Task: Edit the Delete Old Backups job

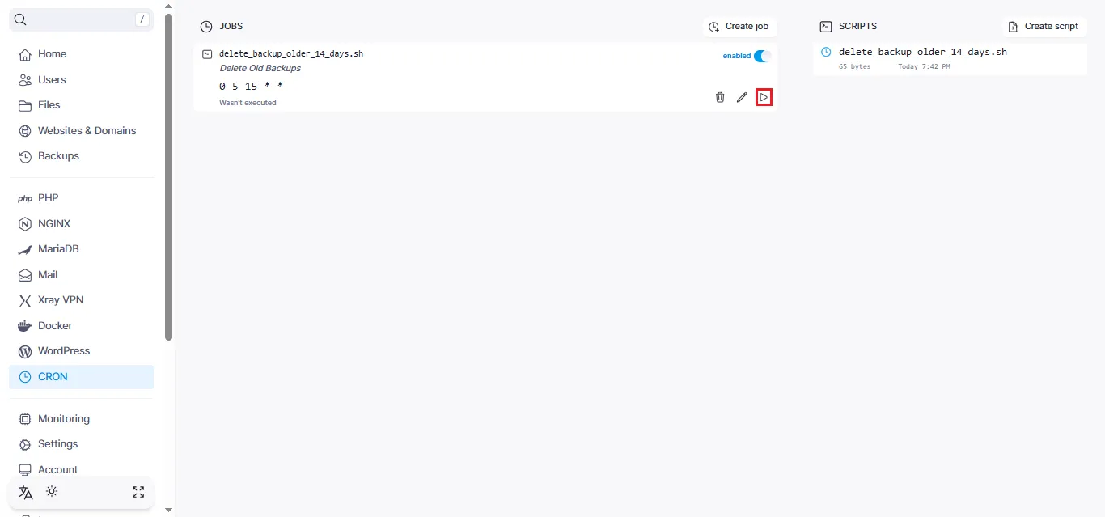Action: click(x=742, y=97)
